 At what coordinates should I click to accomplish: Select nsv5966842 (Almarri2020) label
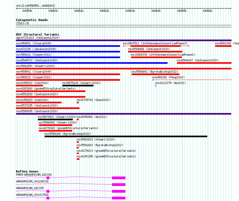[58, 122]
